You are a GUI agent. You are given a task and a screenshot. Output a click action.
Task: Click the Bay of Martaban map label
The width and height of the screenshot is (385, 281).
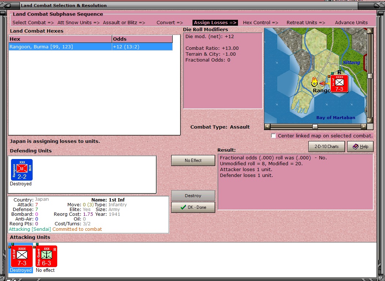click(x=335, y=118)
